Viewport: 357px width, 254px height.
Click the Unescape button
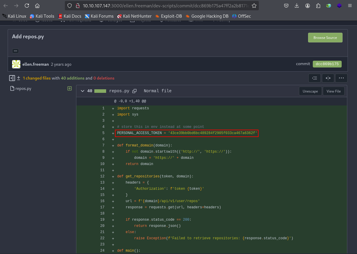(310, 91)
